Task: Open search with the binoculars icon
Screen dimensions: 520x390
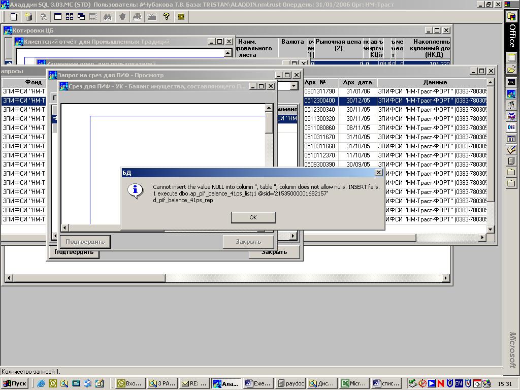Action: 107,17
